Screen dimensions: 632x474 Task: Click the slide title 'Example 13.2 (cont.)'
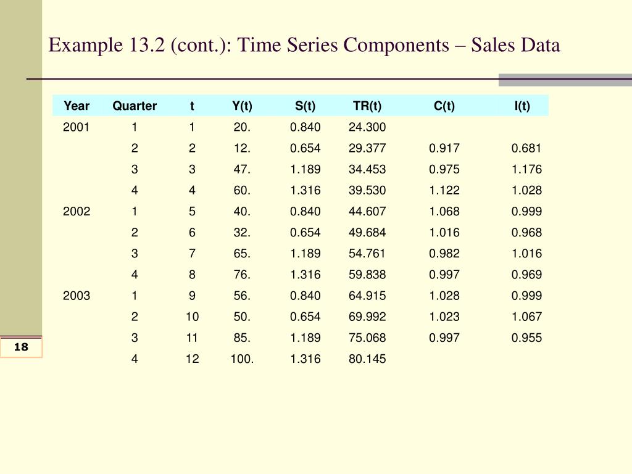[x=304, y=45]
